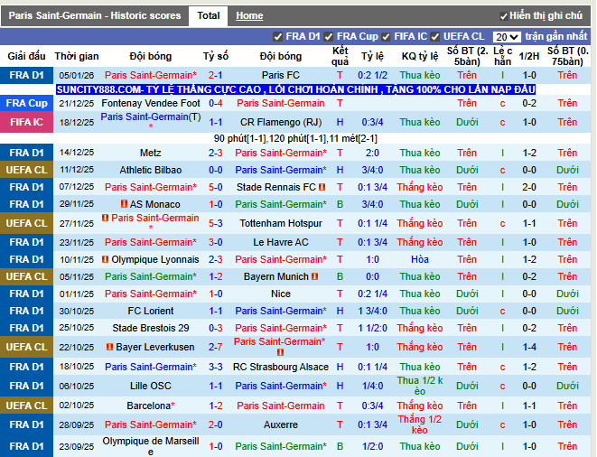Uncheck the FIFA IC filter checkbox
597x457 pixels.
coord(386,37)
